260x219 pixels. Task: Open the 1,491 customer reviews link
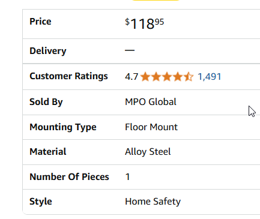(x=210, y=77)
